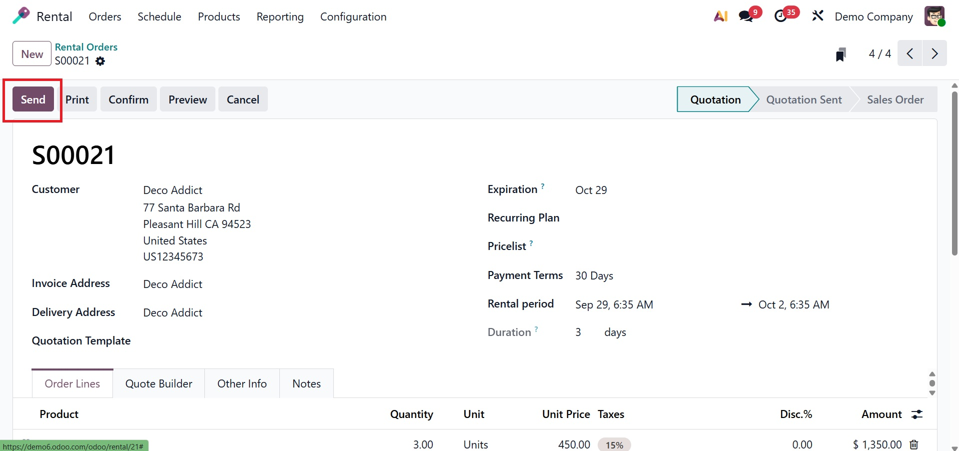Switch to the Quote Builder tab
The width and height of the screenshot is (959, 451).
pos(159,383)
